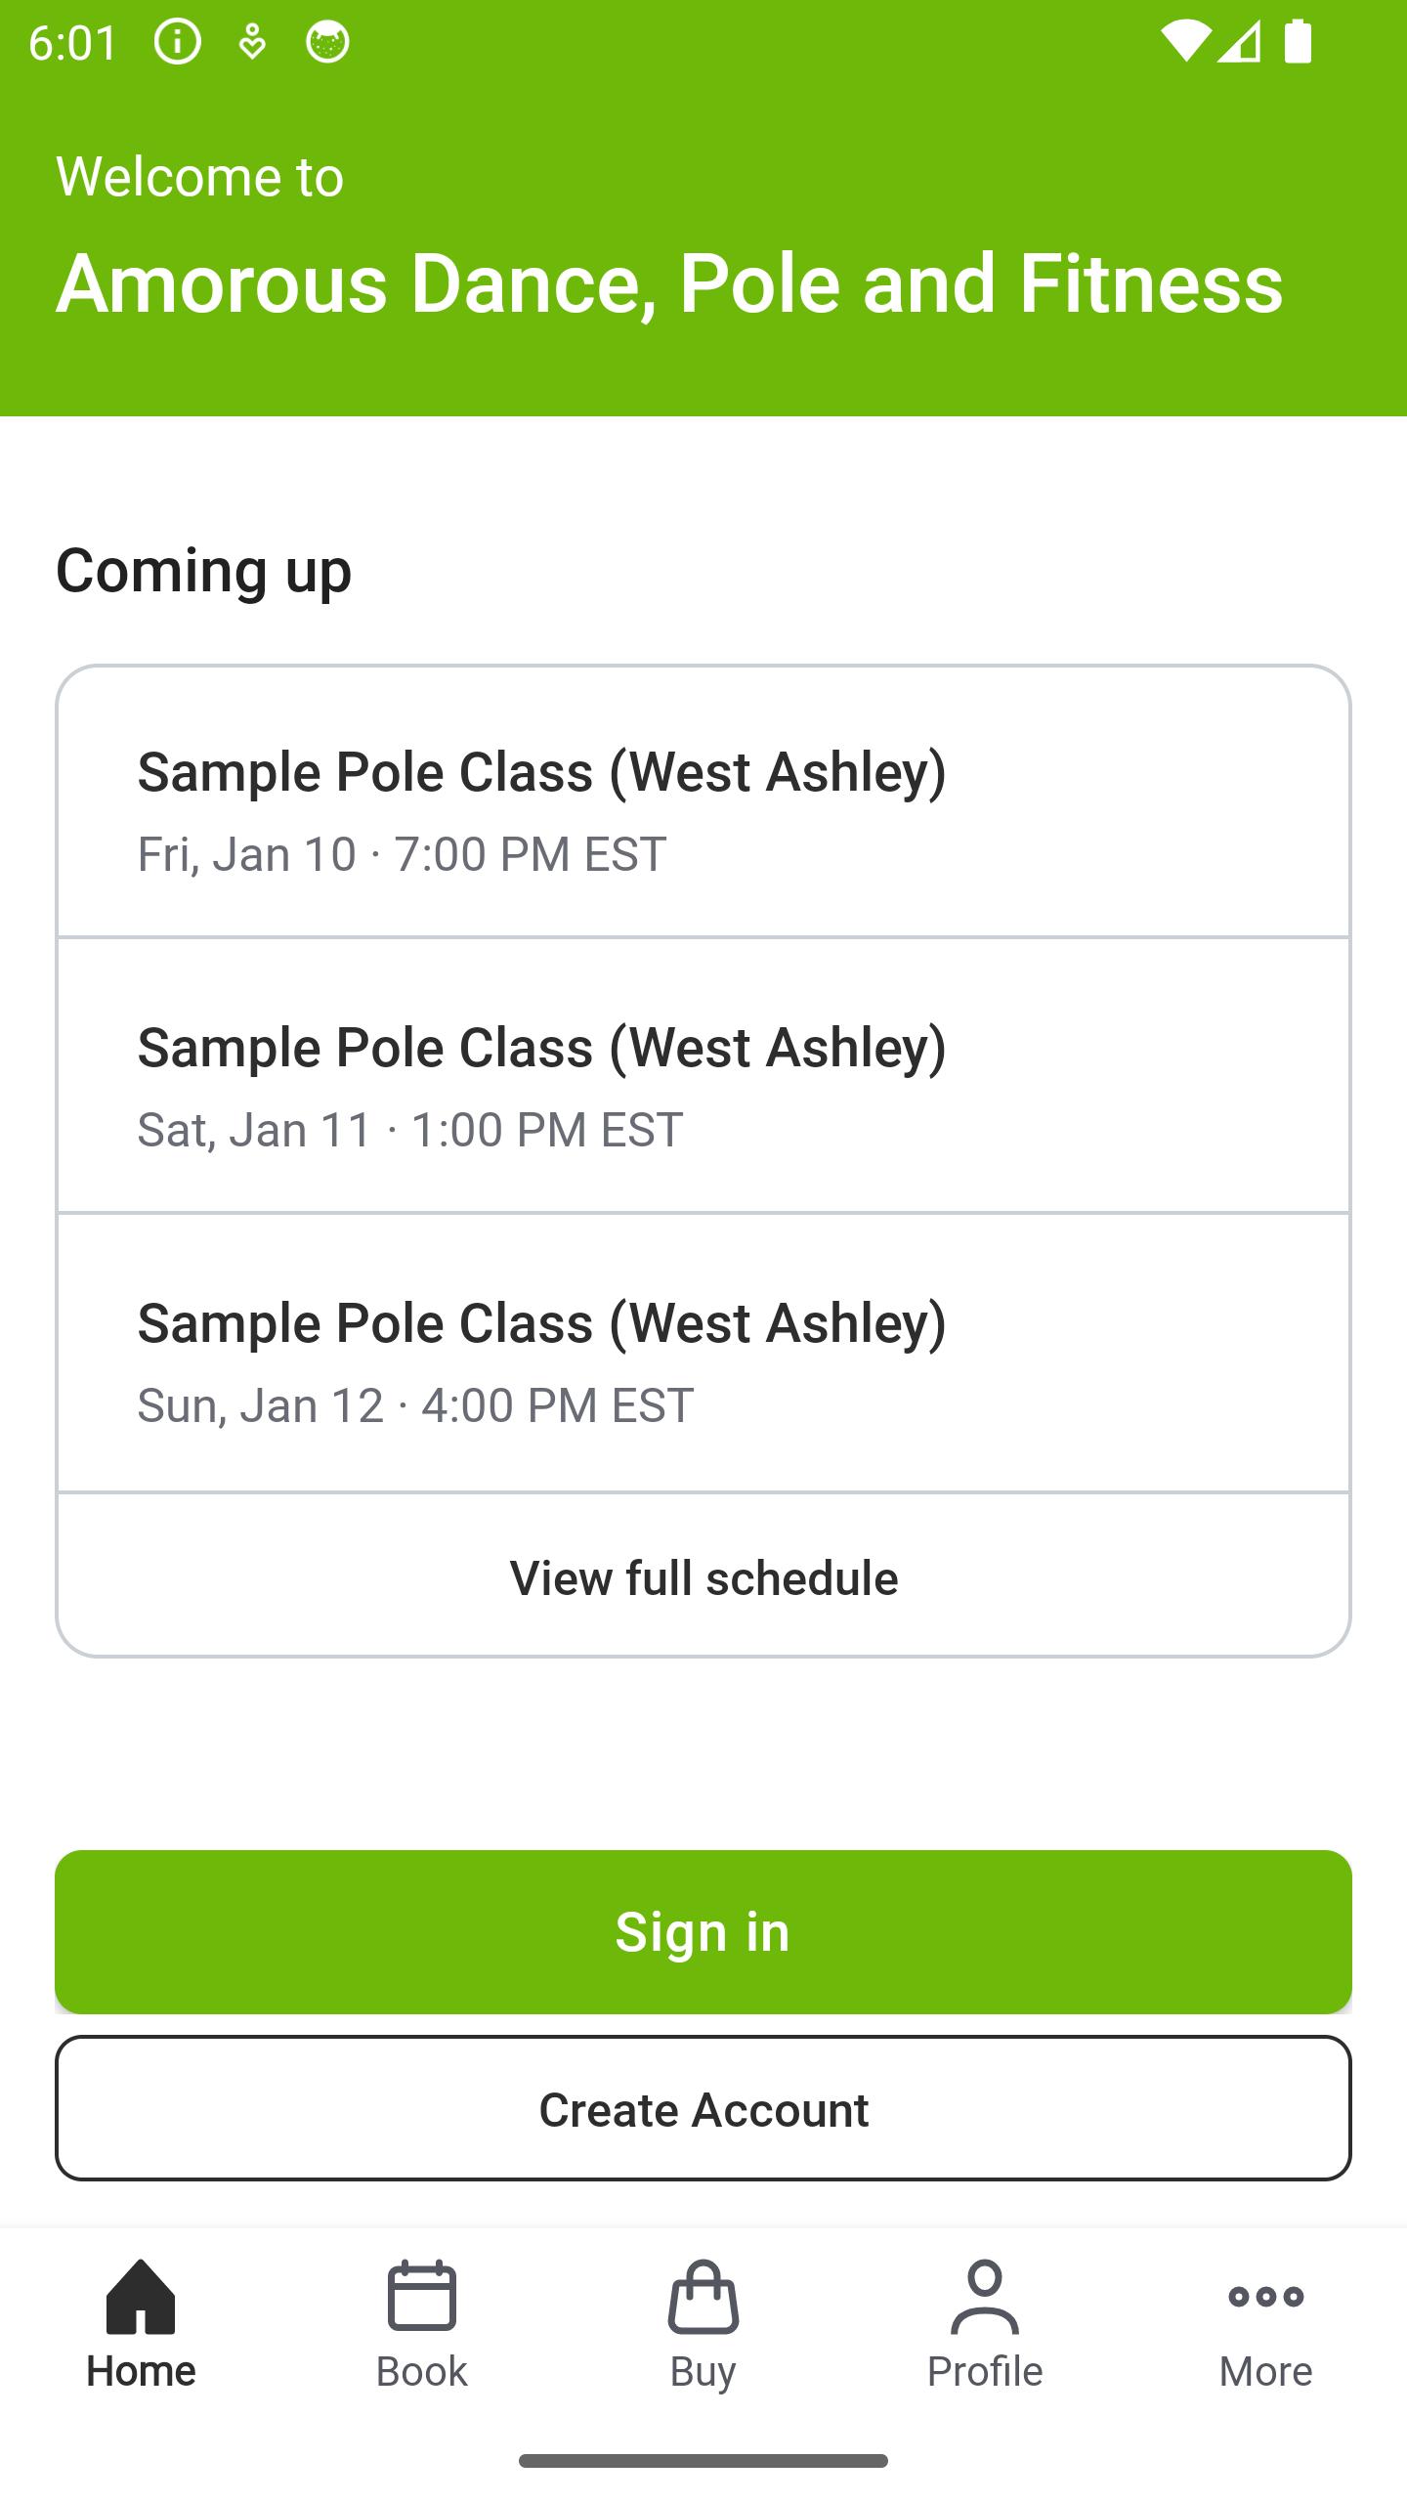
Task: Open the Profile person icon
Action: [985, 2297]
